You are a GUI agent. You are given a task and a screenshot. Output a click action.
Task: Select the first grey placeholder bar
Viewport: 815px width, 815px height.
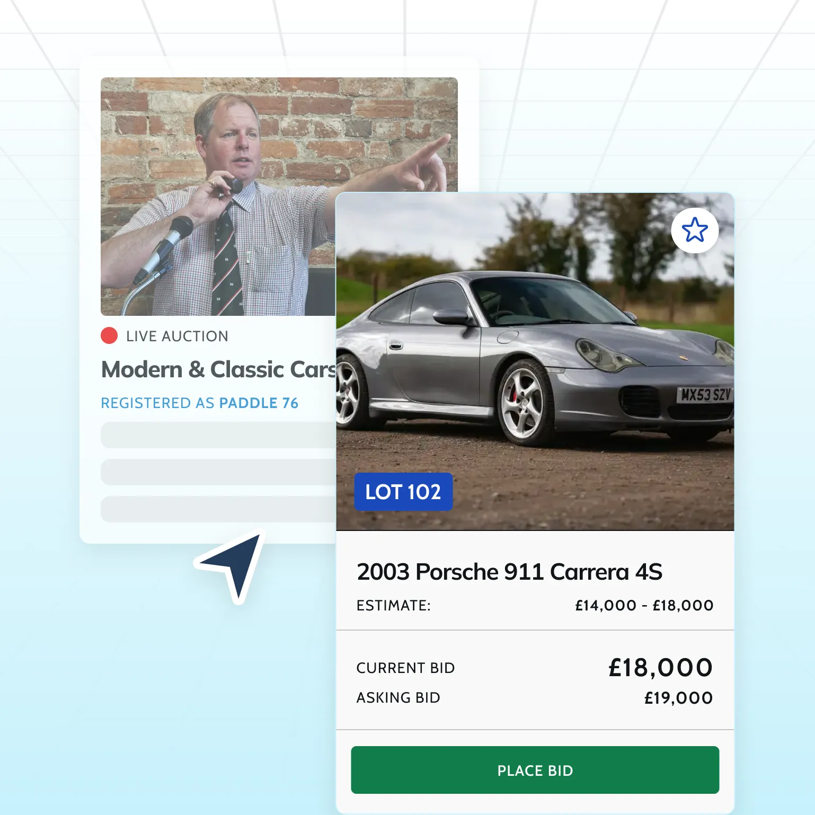[x=218, y=435]
